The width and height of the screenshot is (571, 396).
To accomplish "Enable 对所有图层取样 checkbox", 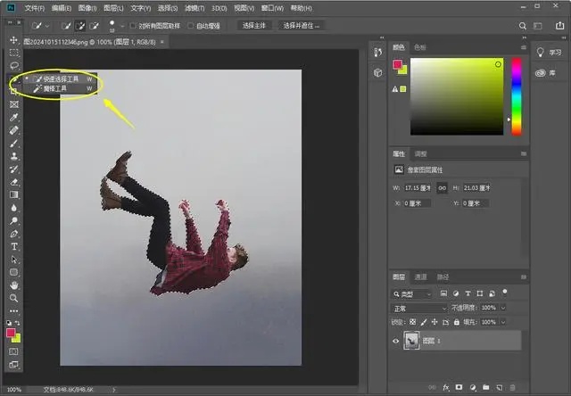I will click(x=133, y=26).
